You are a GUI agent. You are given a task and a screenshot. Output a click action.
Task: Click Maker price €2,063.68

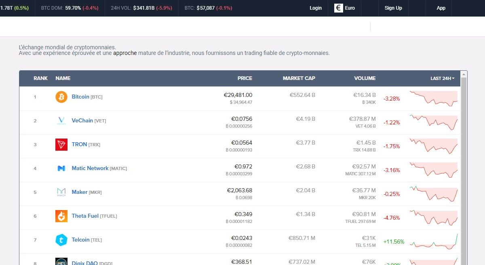240,190
